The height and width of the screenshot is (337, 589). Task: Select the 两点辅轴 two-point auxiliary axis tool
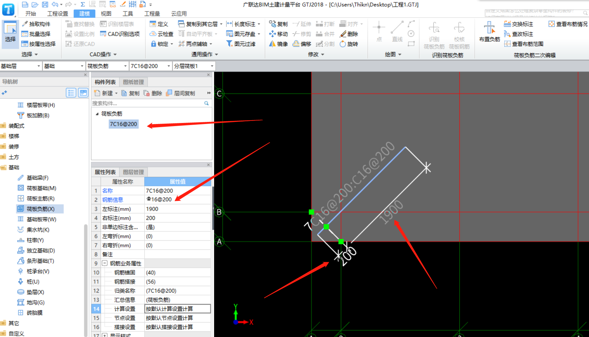[195, 44]
